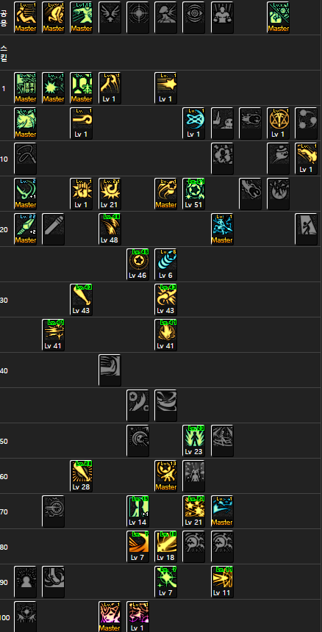Select the locked gray whip skill

coord(25,159)
